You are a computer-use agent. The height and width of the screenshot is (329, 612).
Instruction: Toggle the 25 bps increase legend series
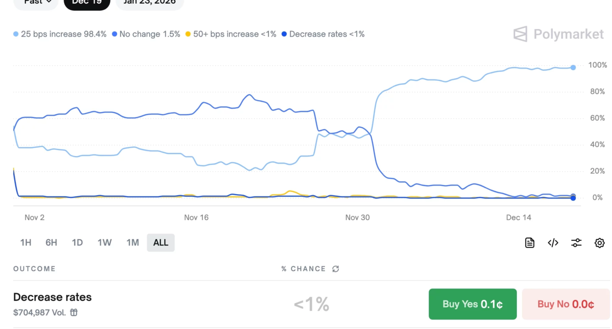(x=60, y=34)
